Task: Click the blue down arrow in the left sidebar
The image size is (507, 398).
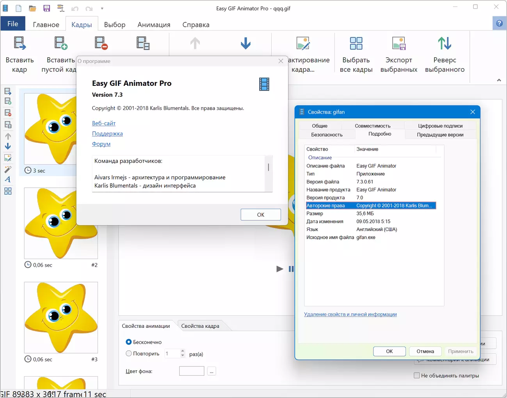Action: coord(8,146)
